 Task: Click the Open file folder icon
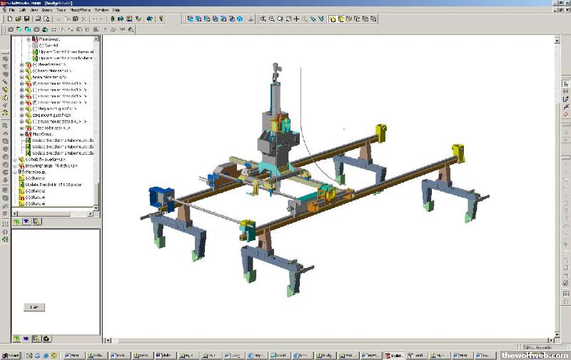click(19, 19)
